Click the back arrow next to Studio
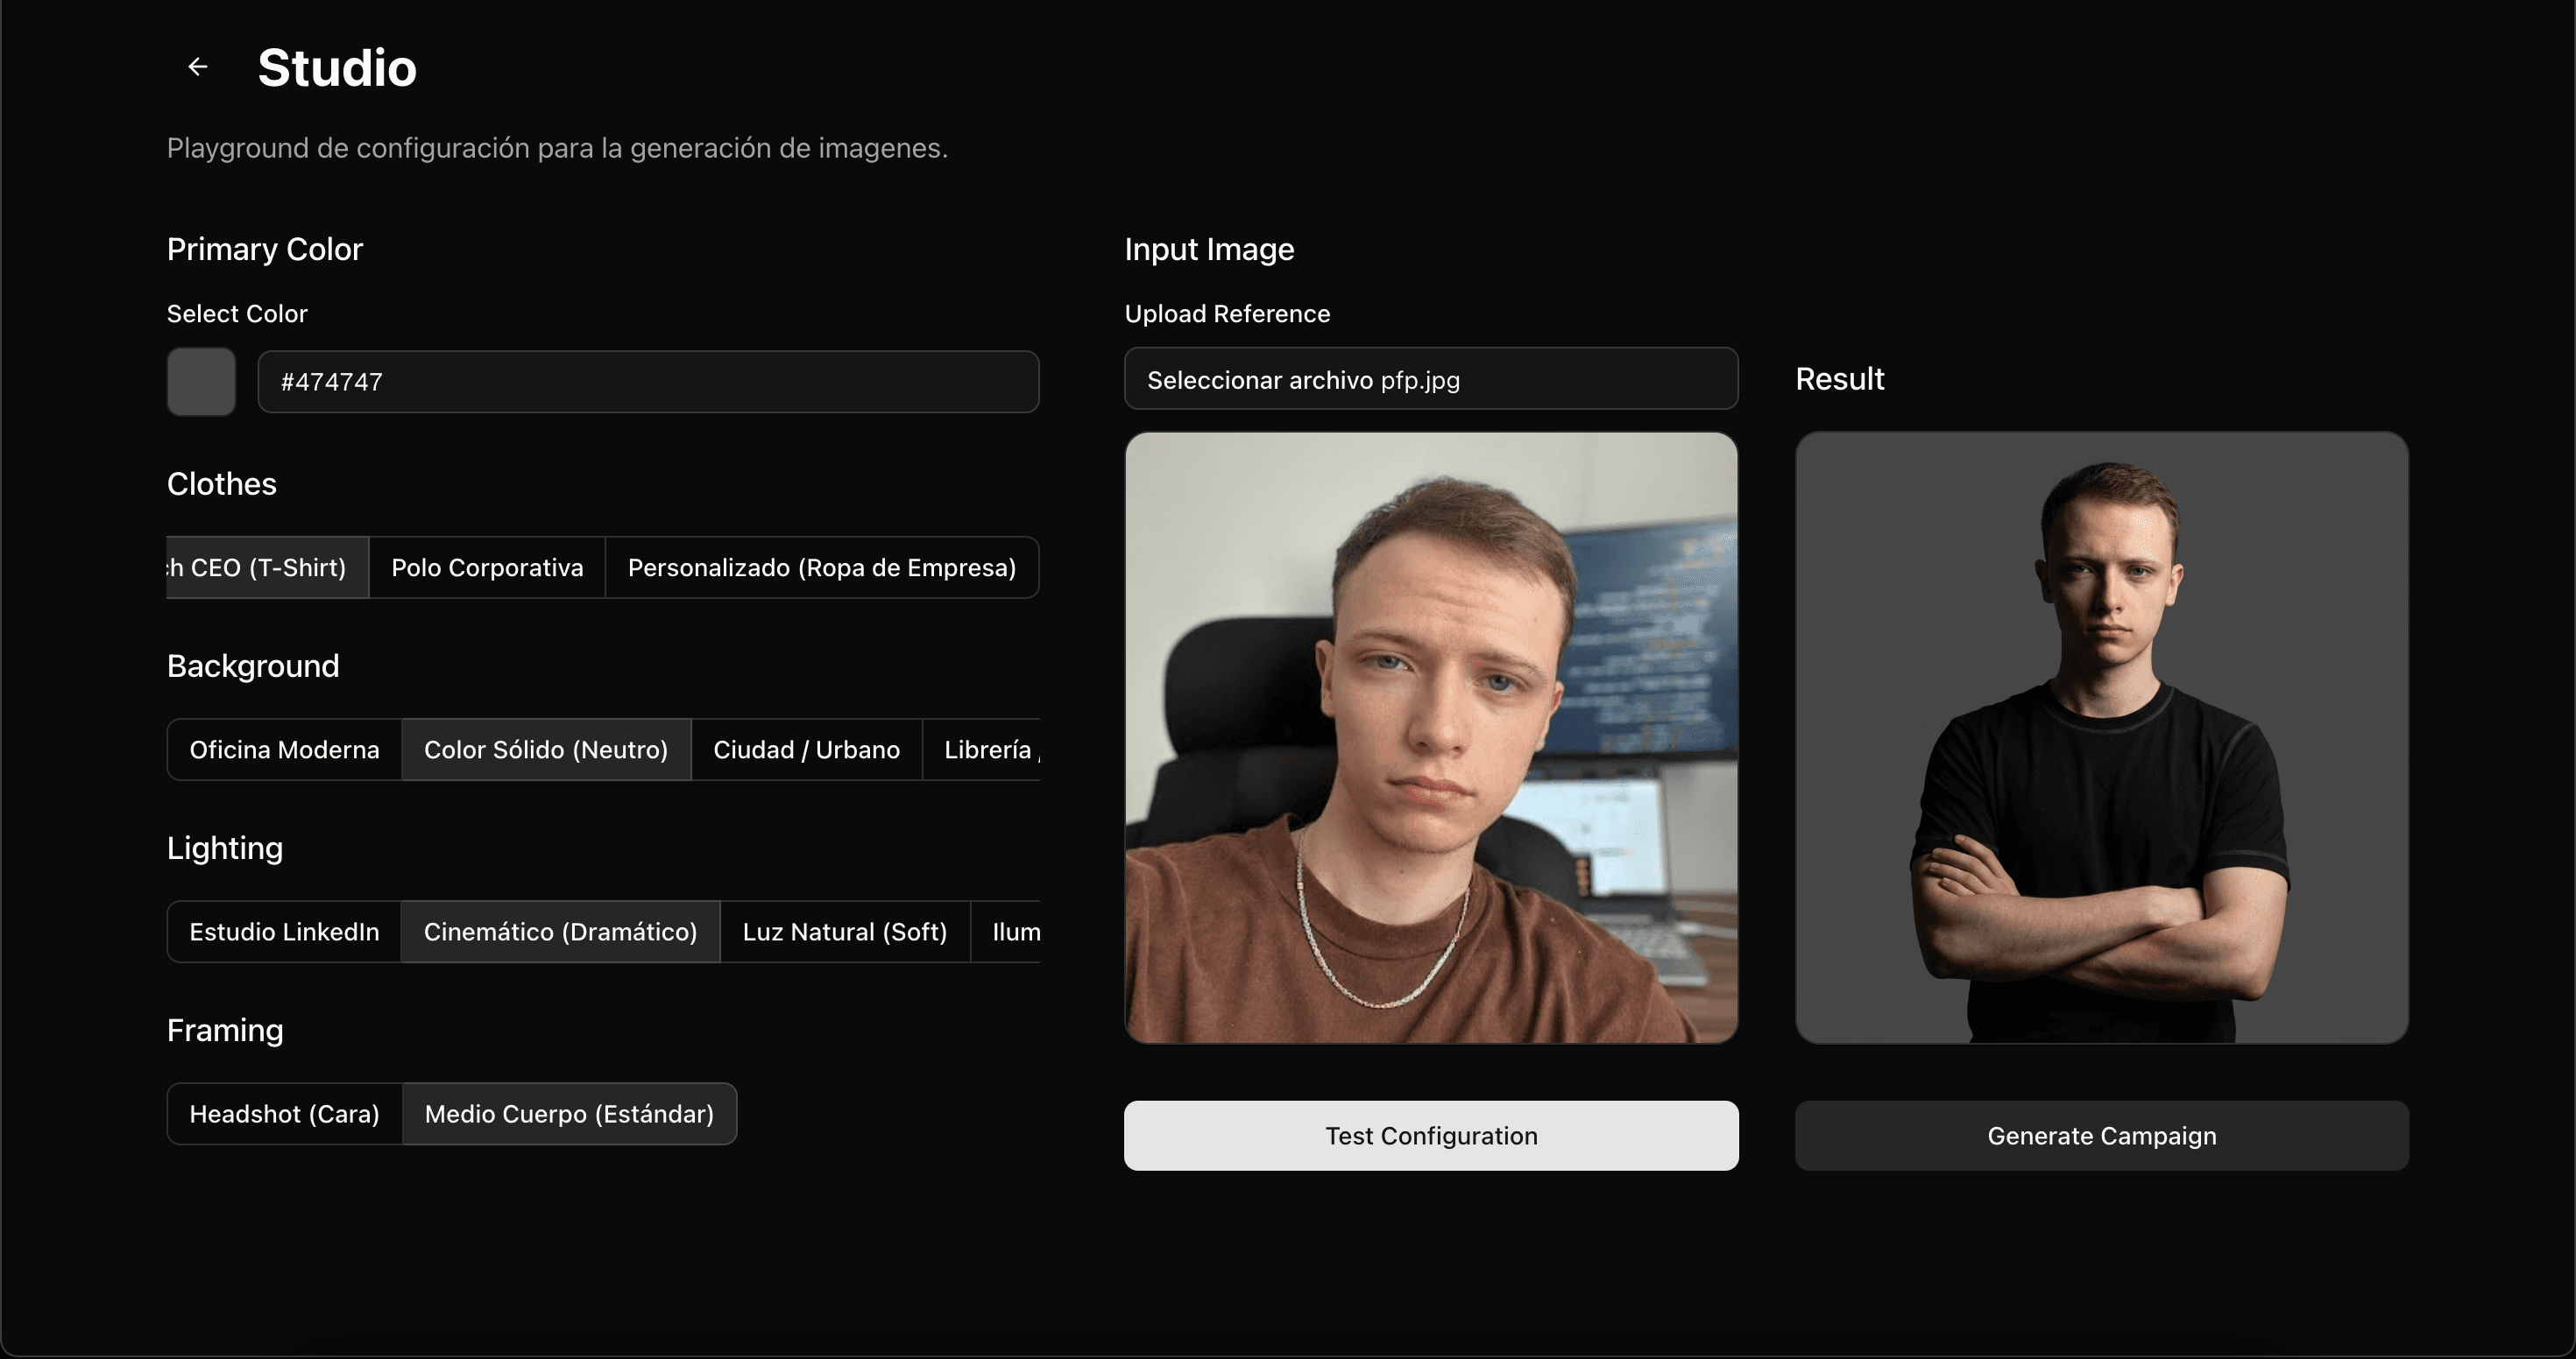Viewport: 2576px width, 1359px height. tap(197, 66)
